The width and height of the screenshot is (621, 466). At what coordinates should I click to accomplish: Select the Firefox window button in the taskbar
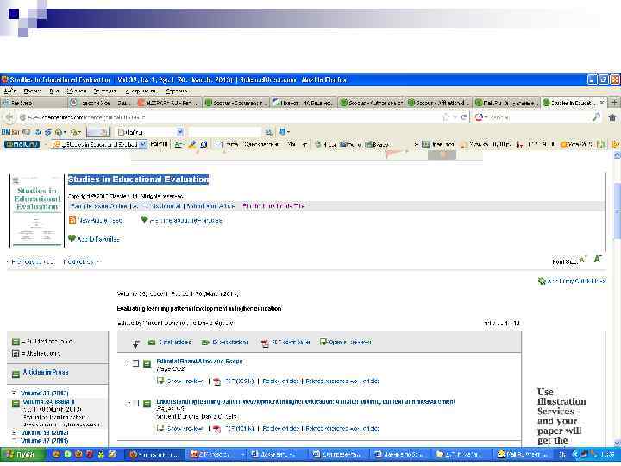[154, 455]
